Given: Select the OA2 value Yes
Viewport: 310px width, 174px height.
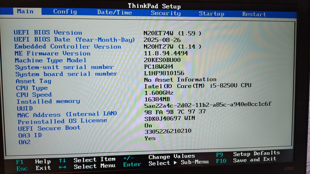Looking at the screenshot, I should 150,138.
